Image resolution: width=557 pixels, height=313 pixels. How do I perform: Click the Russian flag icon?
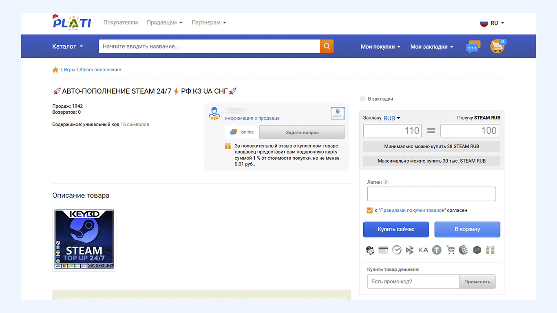(484, 23)
